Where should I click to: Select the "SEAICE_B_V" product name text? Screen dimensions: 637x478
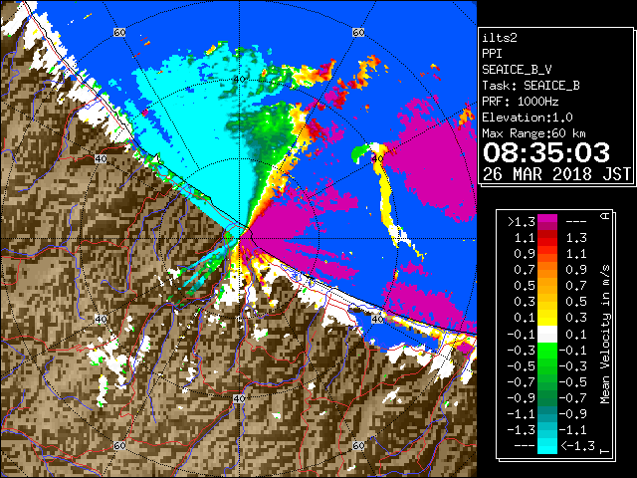point(517,70)
